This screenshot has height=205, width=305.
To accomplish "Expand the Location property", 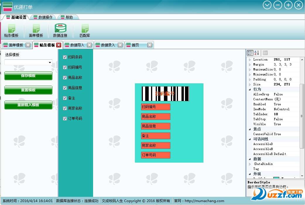I will [x=250, y=60].
